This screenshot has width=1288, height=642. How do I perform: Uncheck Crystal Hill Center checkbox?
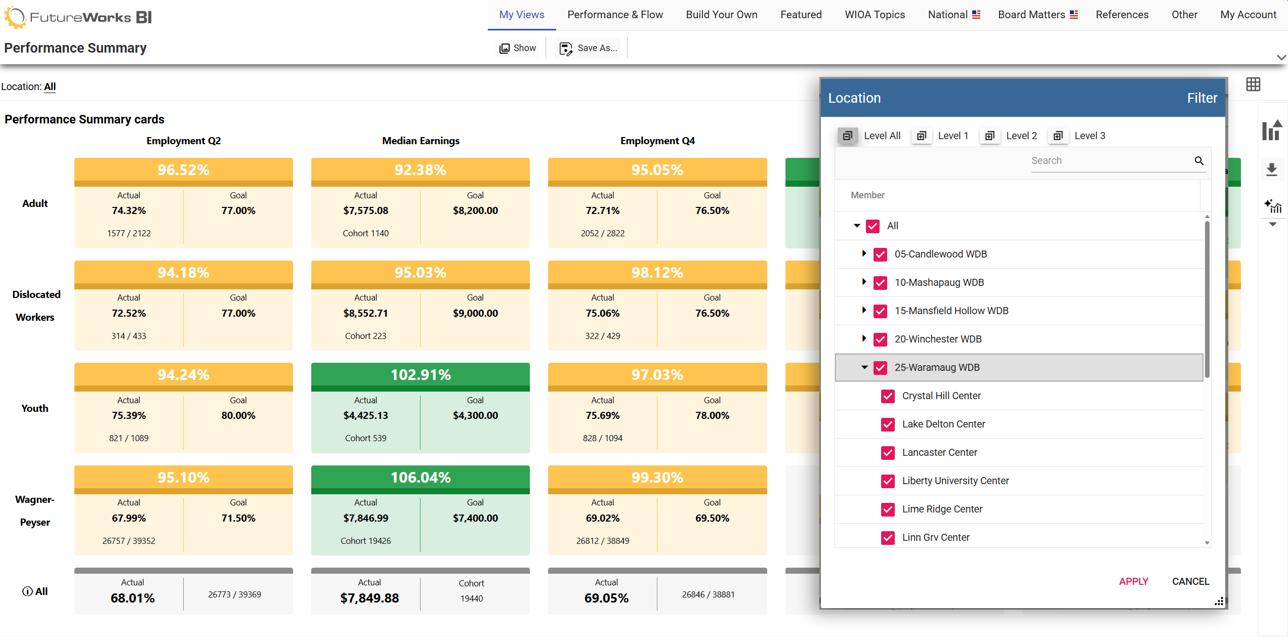[x=888, y=396]
